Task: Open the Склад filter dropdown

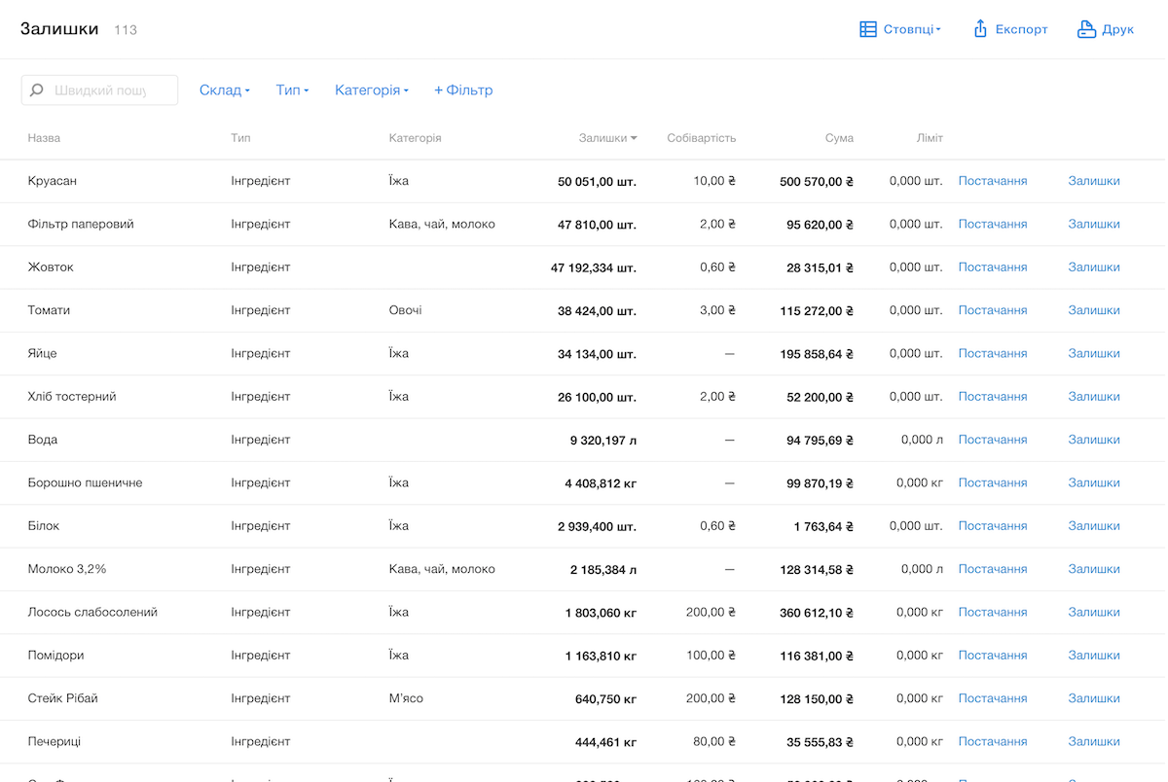Action: (x=224, y=90)
